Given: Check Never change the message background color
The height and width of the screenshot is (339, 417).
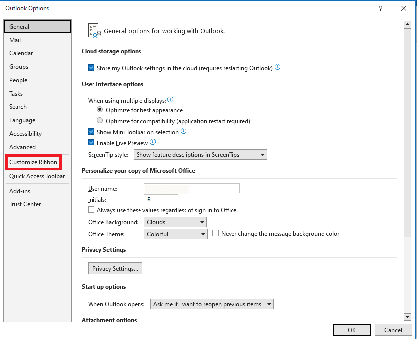Looking at the screenshot, I should point(216,233).
